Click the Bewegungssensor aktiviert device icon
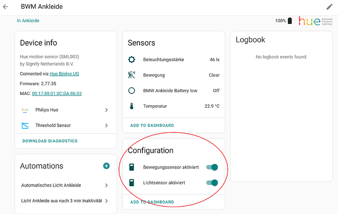338x214 pixels. (x=131, y=167)
